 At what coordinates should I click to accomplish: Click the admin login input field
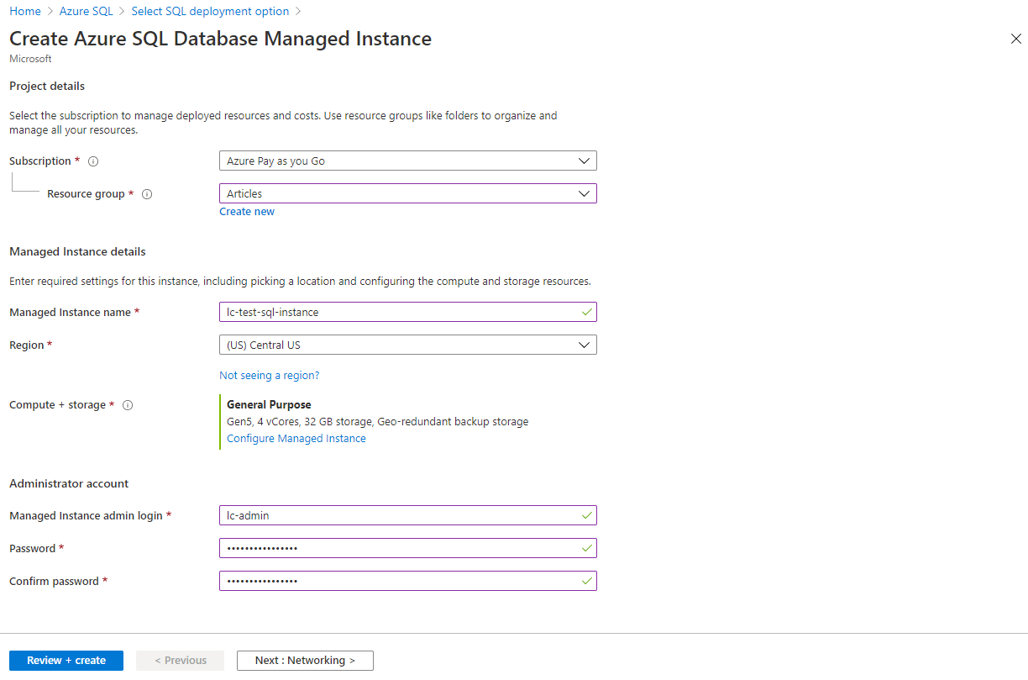[399, 515]
